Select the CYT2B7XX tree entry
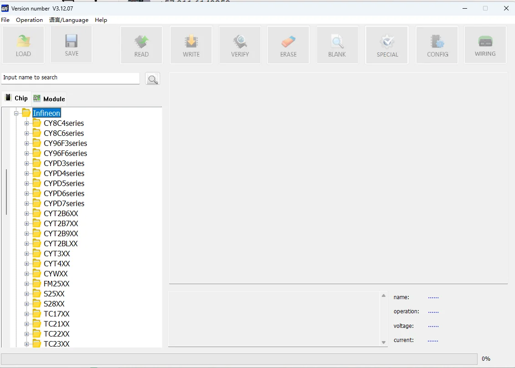 tap(61, 223)
